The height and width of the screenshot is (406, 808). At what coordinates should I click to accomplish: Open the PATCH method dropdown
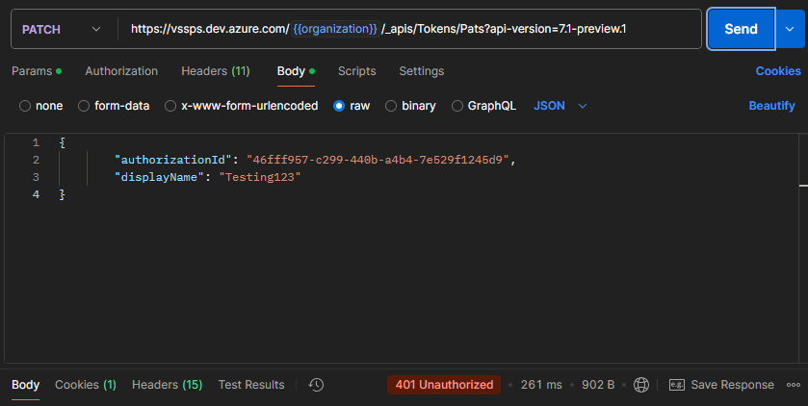(x=62, y=29)
